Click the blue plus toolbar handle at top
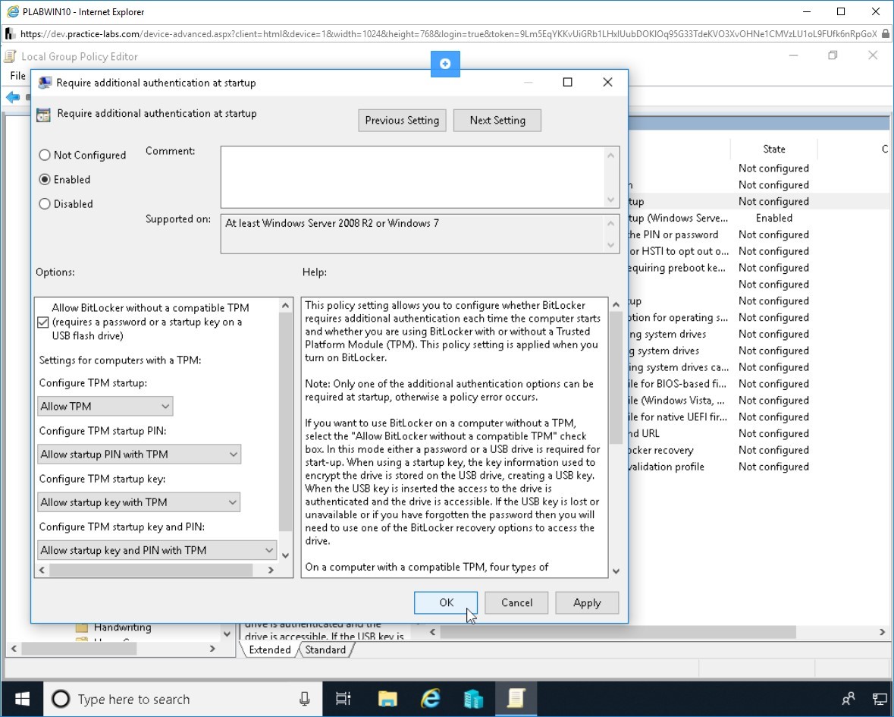 coord(445,64)
